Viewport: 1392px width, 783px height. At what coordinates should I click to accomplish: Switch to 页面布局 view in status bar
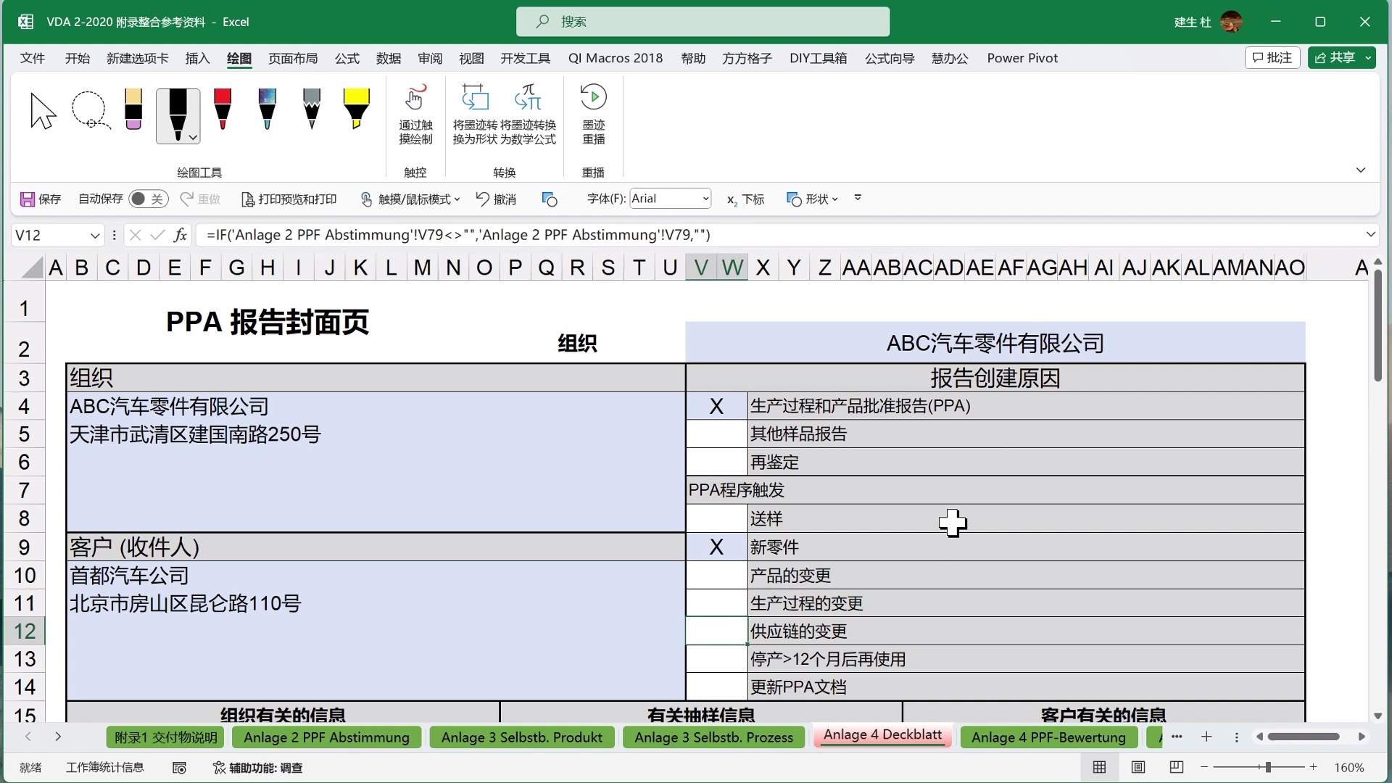click(1138, 768)
